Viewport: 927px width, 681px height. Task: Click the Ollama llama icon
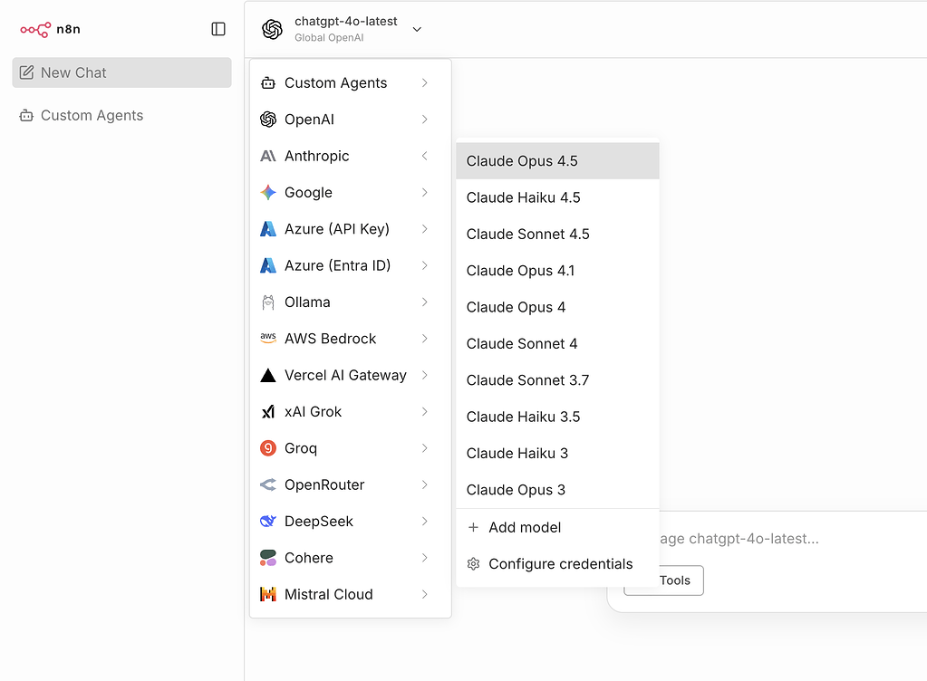coord(268,302)
